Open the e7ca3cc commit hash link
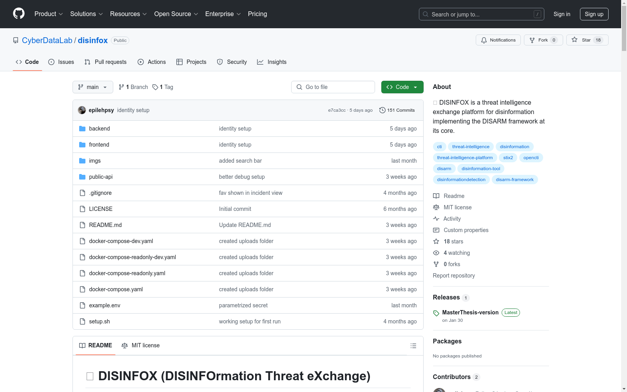 (337, 110)
